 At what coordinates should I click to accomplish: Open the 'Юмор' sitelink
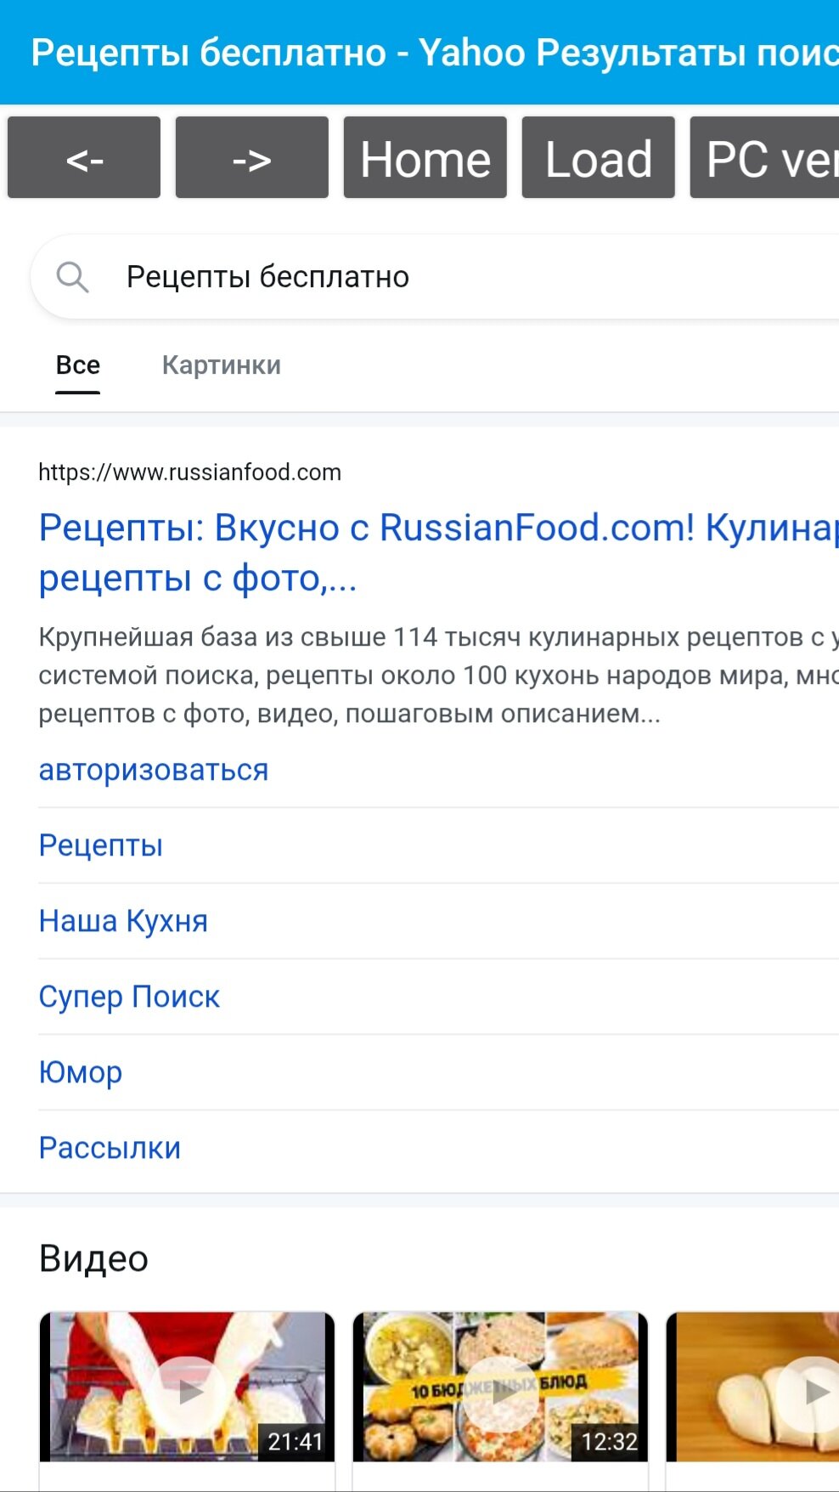point(81,1072)
